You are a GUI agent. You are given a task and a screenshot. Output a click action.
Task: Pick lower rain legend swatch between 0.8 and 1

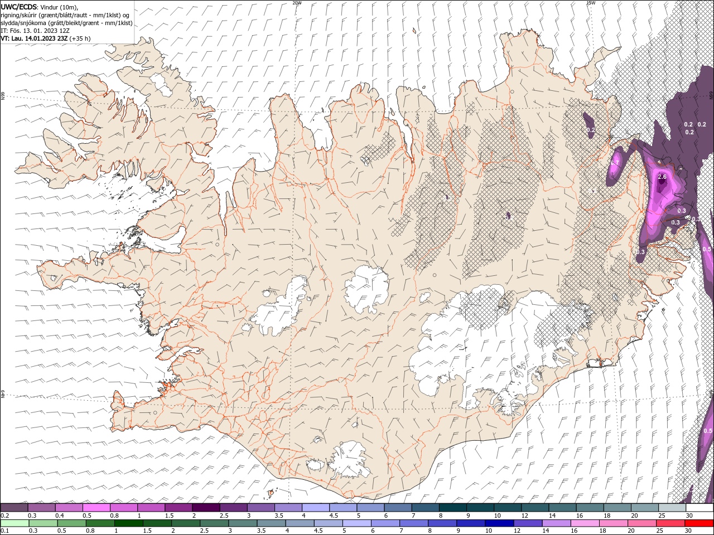click(100, 523)
